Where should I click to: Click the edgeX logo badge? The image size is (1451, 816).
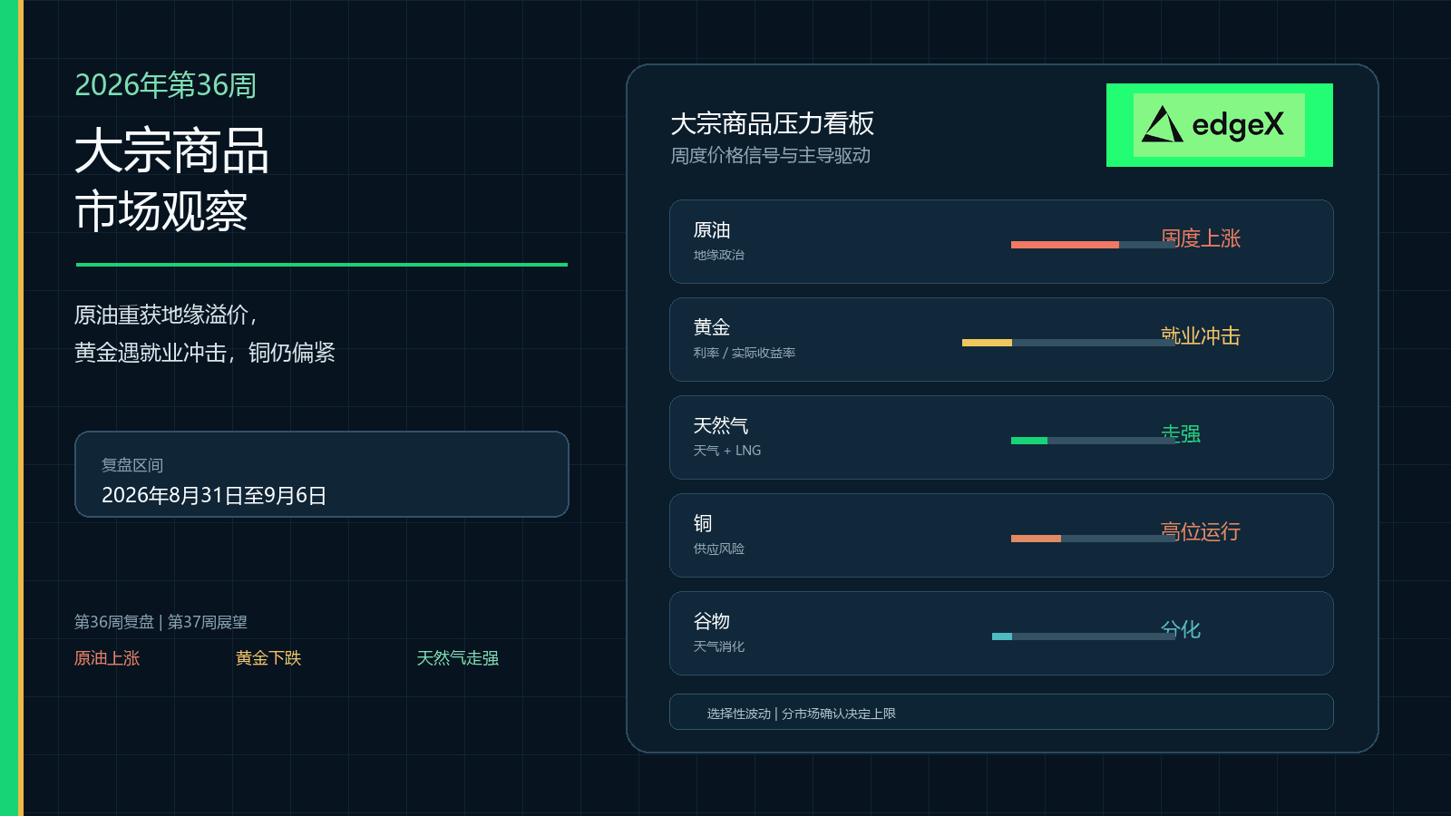click(x=1219, y=125)
